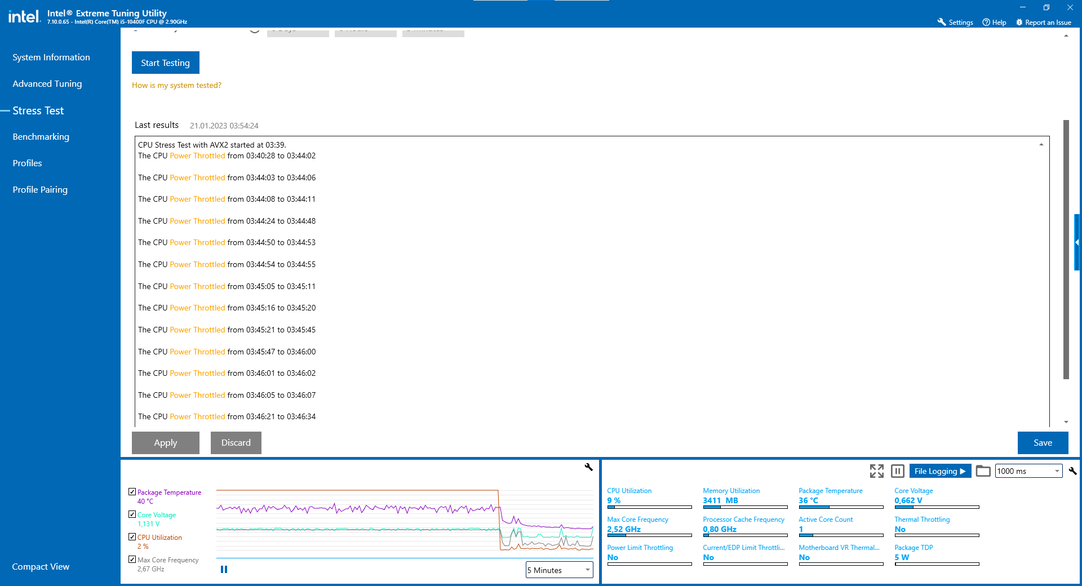Open monitor panel settings wrench
Screen dimensions: 1082x586
click(x=1072, y=470)
